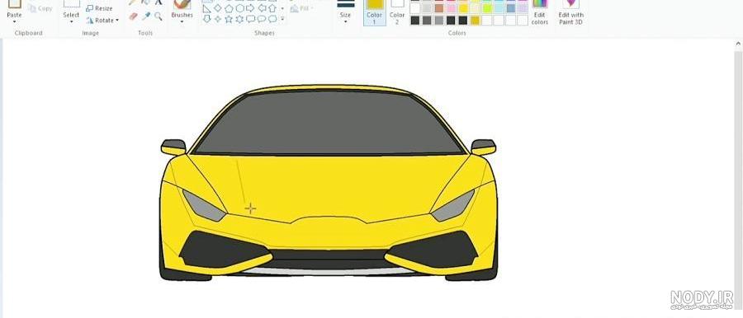
Task: Click the disabled Copy button
Action: click(40, 8)
